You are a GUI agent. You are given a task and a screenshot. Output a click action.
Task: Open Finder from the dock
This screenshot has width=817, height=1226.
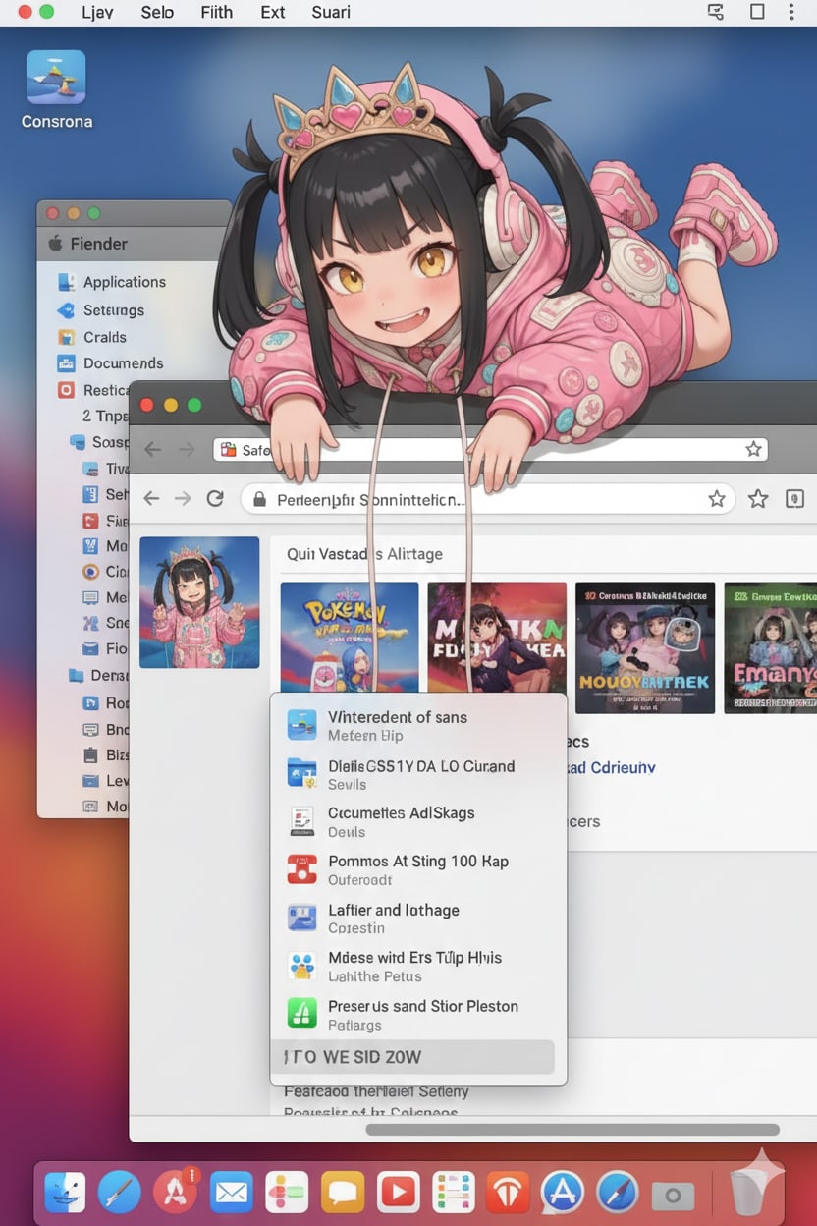click(x=63, y=1194)
